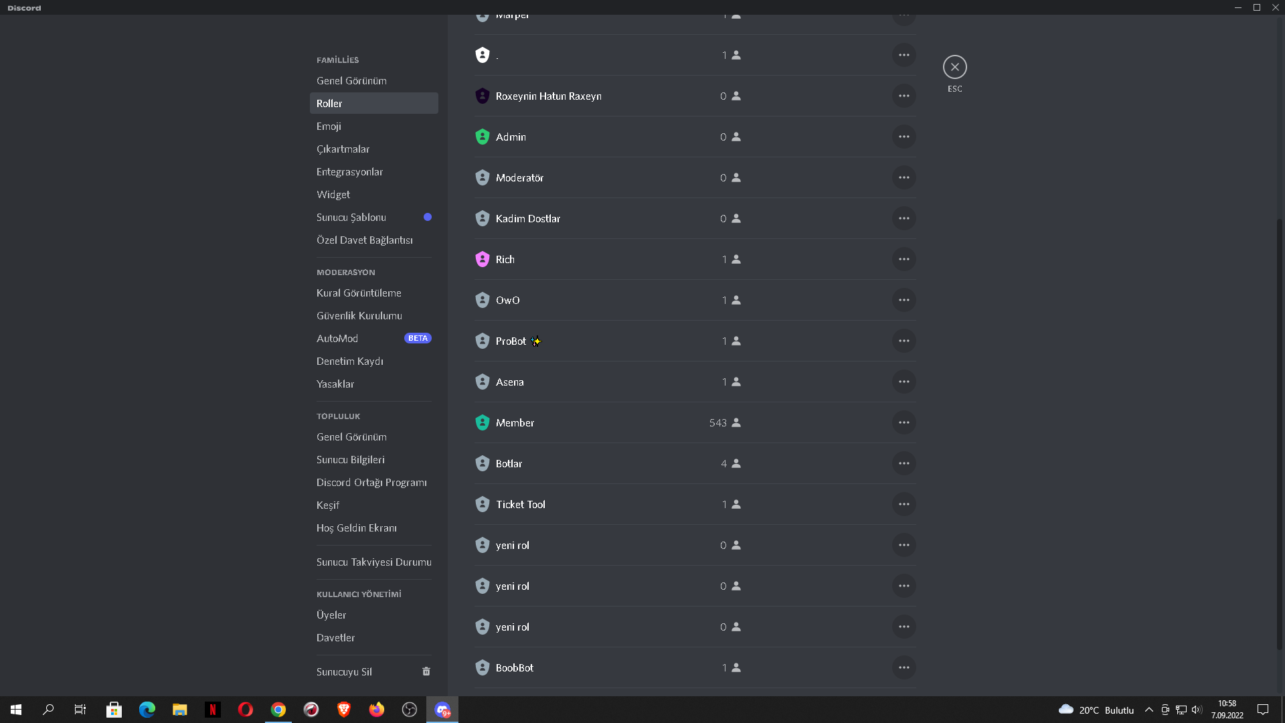Show hidden icons in system tray
Image resolution: width=1285 pixels, height=723 pixels.
pos(1149,710)
